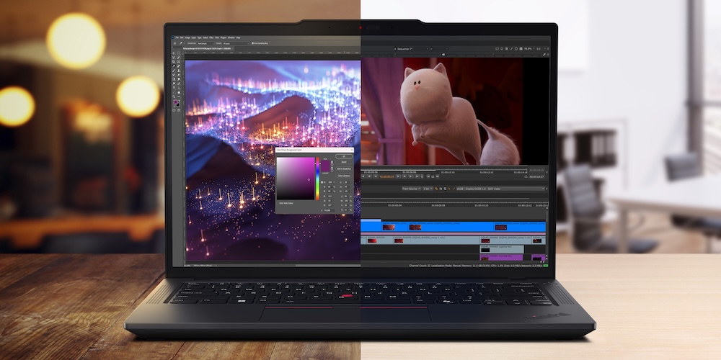Select the Rectangular Marquee tool
This screenshot has height=360, width=721.
coord(178,53)
